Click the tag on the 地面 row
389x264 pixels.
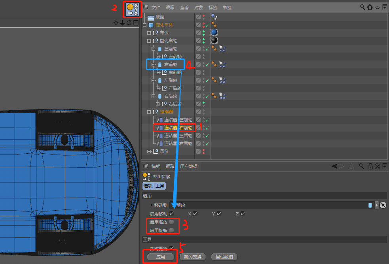tap(214, 17)
